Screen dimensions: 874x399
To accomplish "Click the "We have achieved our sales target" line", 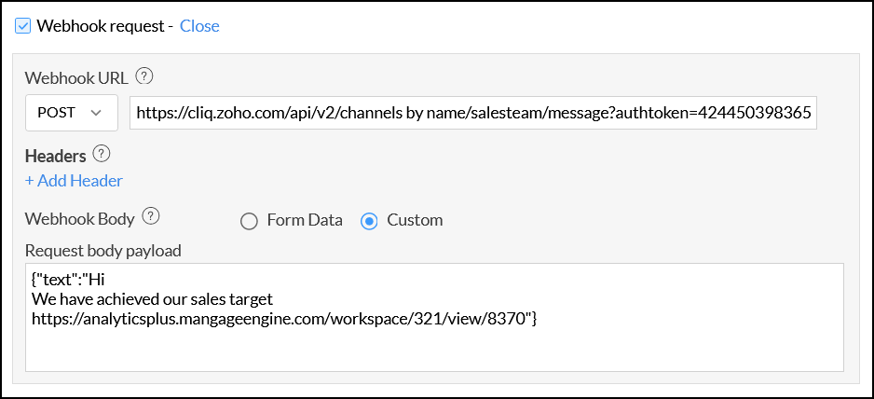I will [151, 299].
